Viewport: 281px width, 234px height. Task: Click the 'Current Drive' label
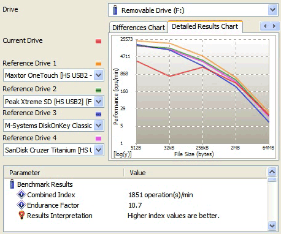pyautogui.click(x=23, y=40)
